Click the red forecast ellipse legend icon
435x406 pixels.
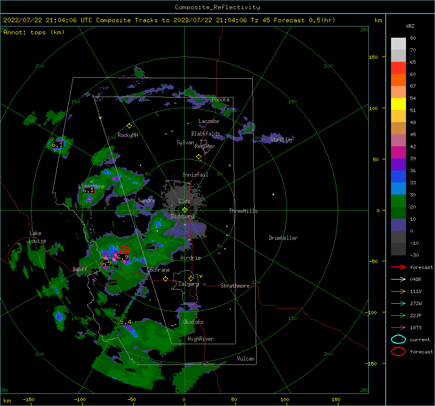[x=398, y=351]
